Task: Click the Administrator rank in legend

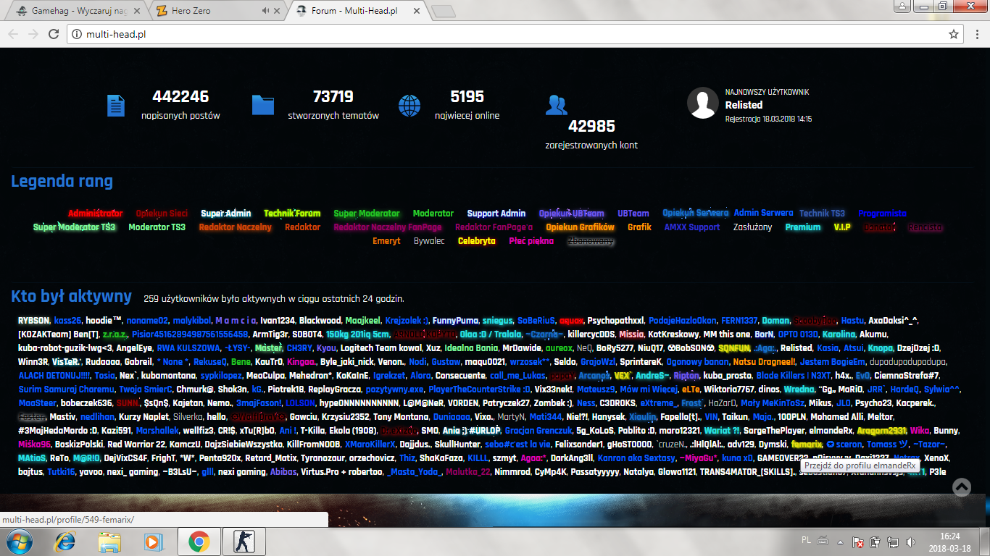Action: [95, 214]
